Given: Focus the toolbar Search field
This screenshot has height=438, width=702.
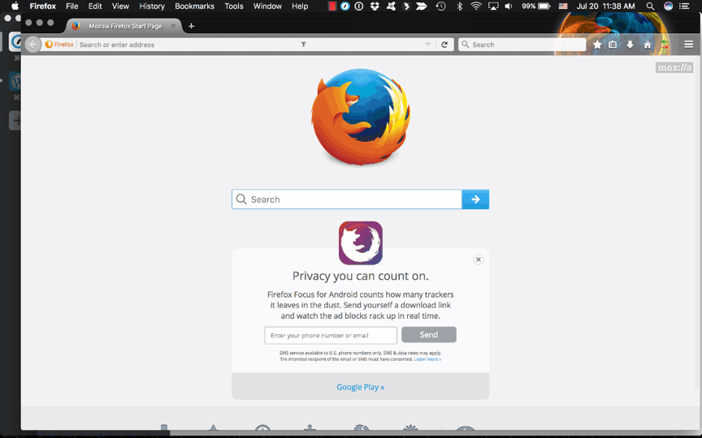Looking at the screenshot, I should coord(522,45).
